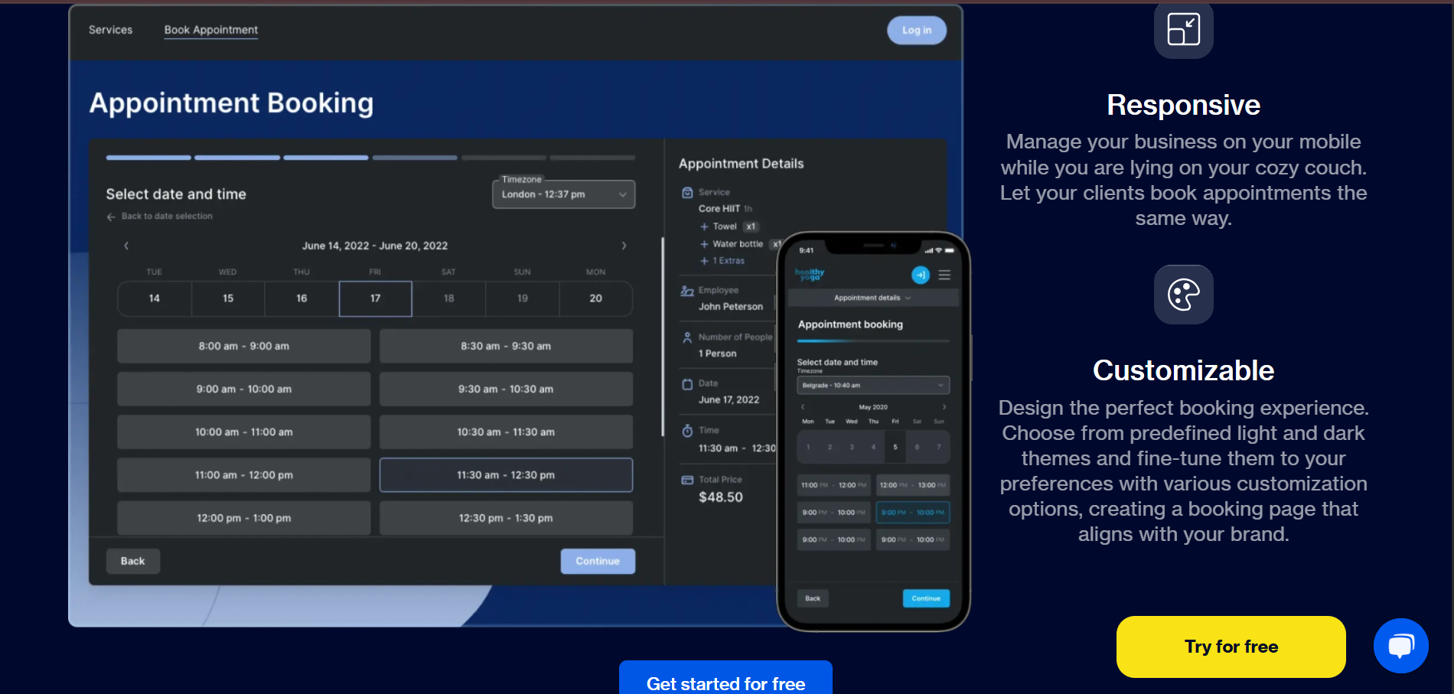Click Back to date selection link
Image resolution: width=1454 pixels, height=694 pixels.
tap(167, 217)
